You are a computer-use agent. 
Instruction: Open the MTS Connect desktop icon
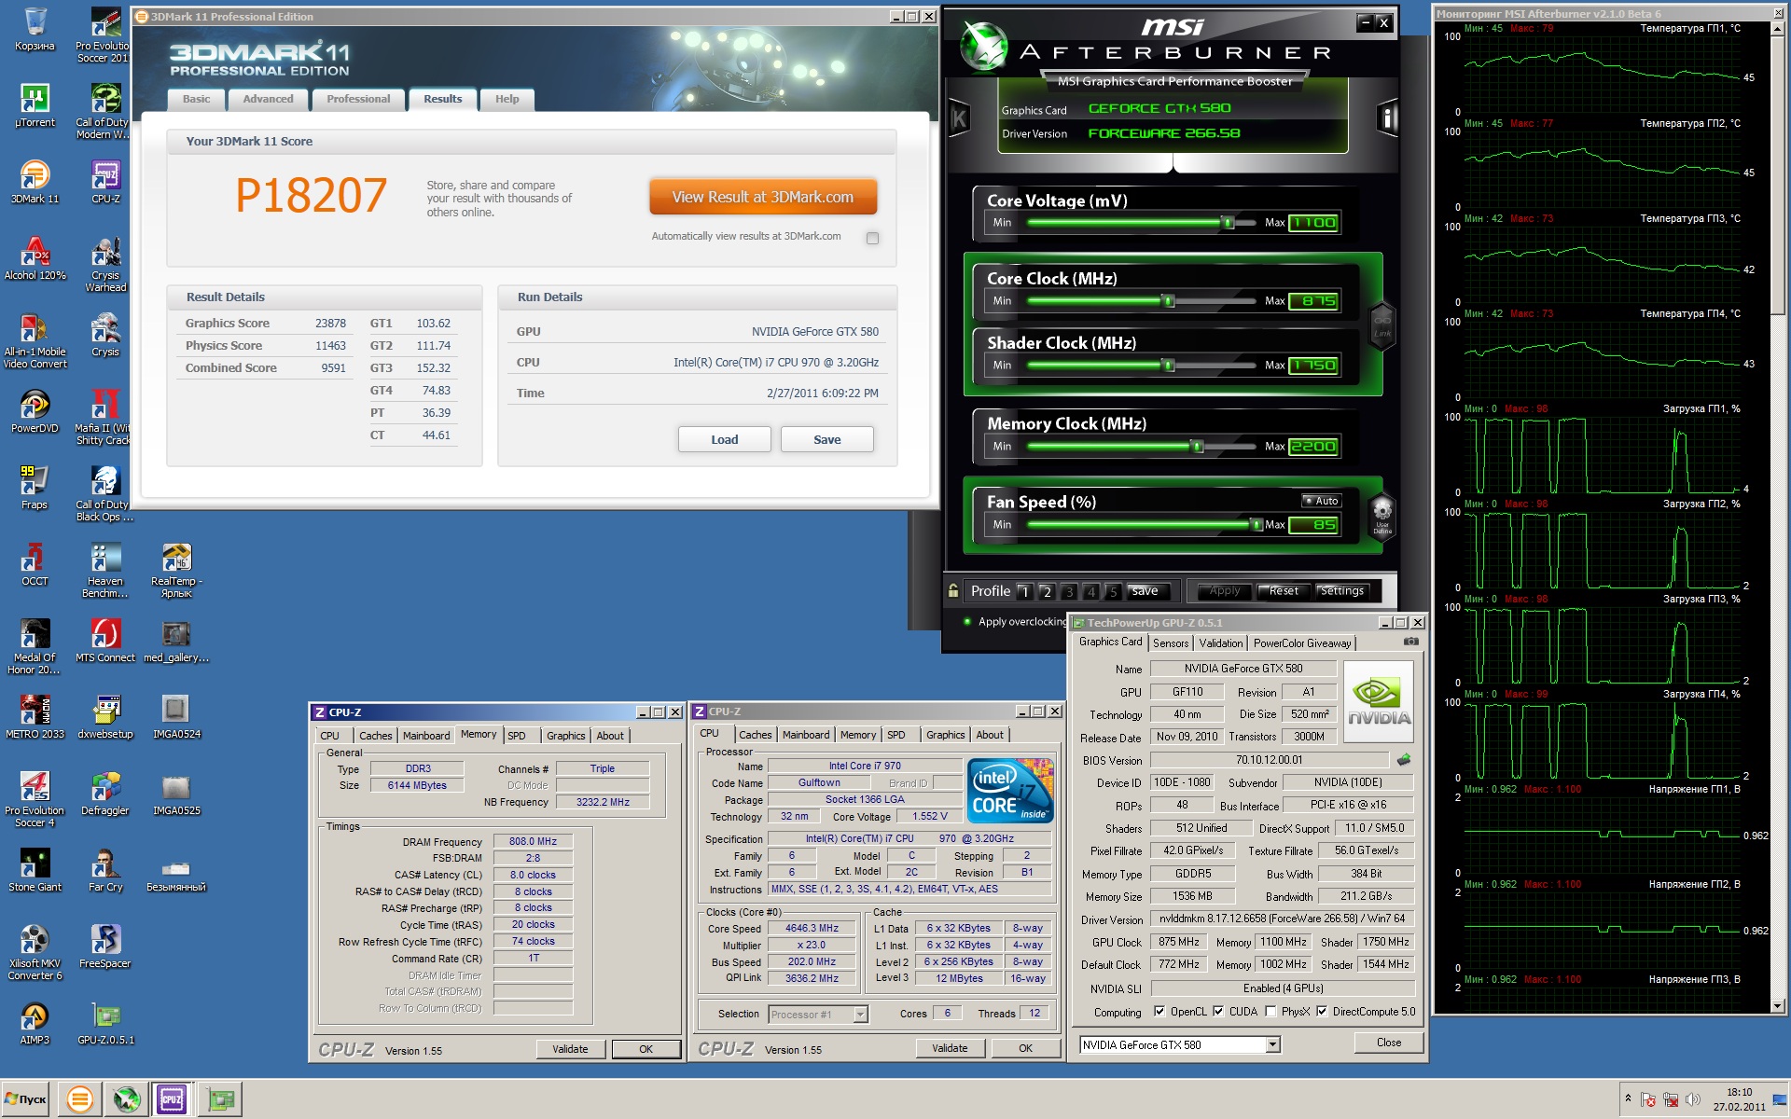(x=105, y=641)
